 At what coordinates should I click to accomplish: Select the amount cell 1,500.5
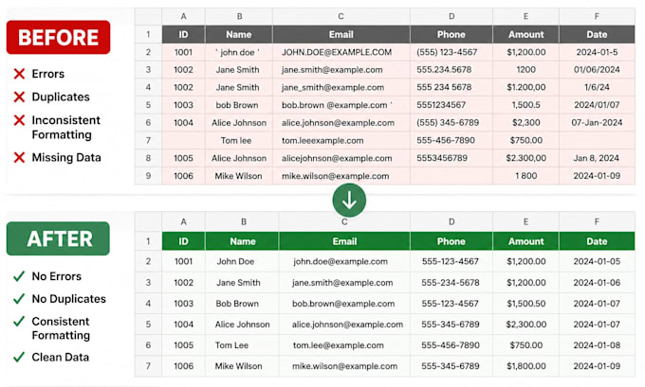[526, 105]
